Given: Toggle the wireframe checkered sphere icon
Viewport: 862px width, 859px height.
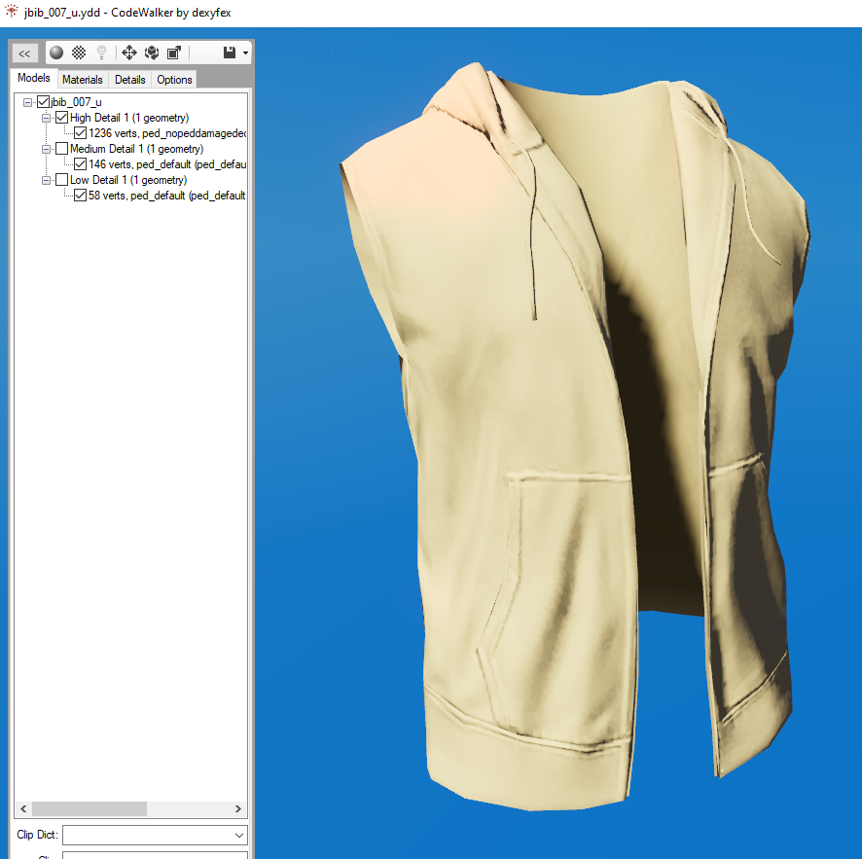Looking at the screenshot, I should tap(79, 53).
